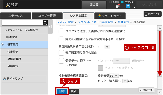Screen dimensions: 163x95
Task: Switch to ユーザー管理 tab
Action: [47, 16]
